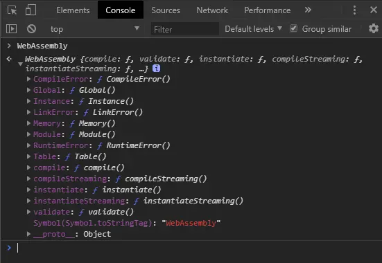Expand the instantiate function entry
382x263 pixels.
coord(28,190)
